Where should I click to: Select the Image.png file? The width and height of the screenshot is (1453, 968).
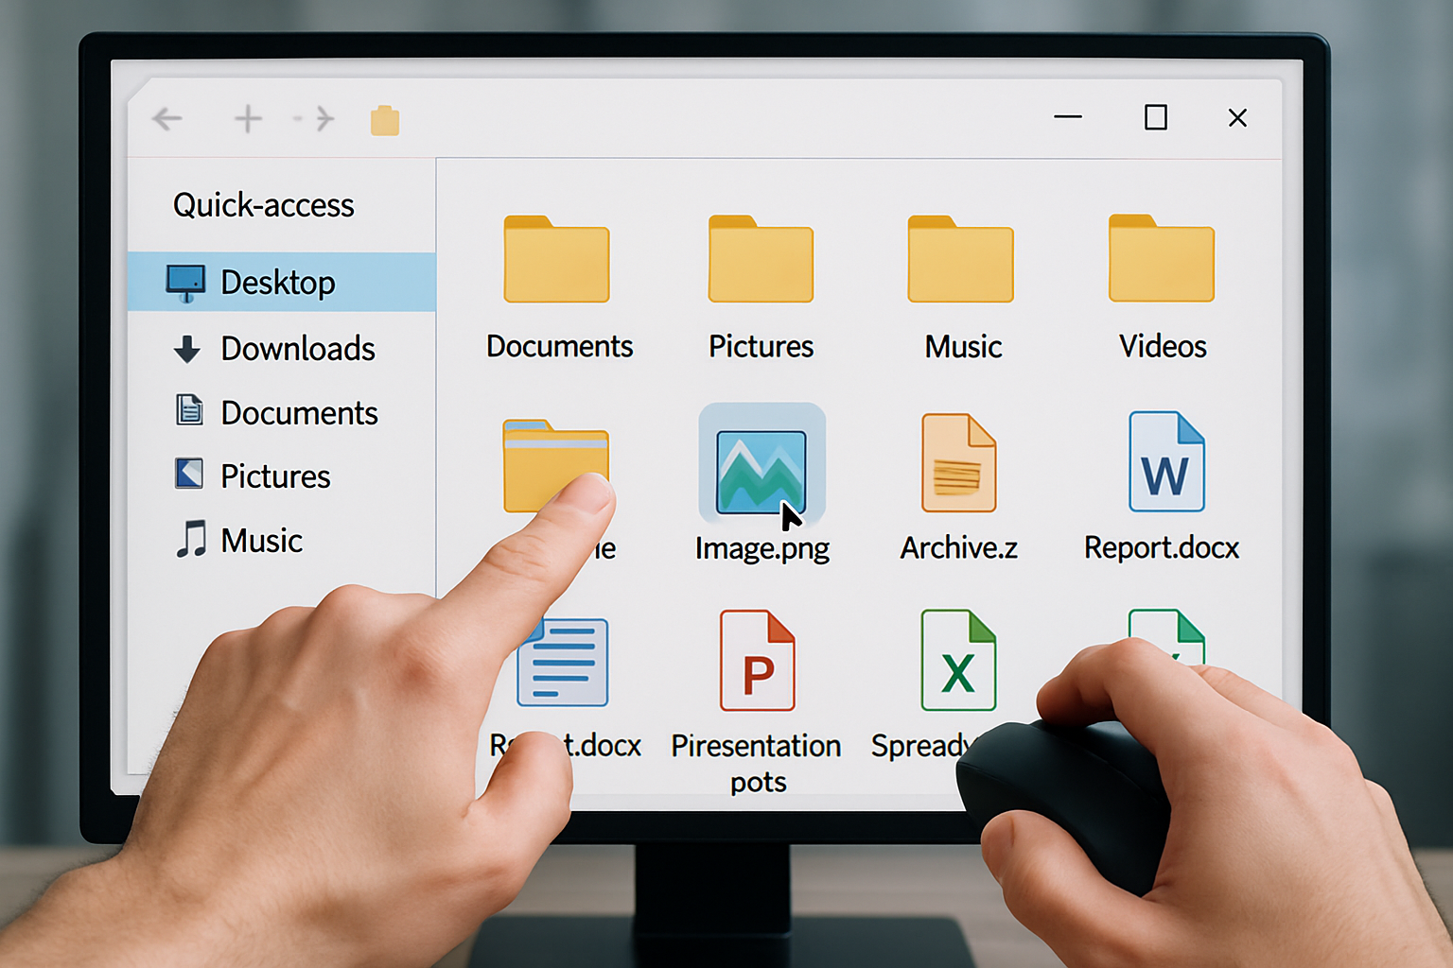tap(762, 468)
